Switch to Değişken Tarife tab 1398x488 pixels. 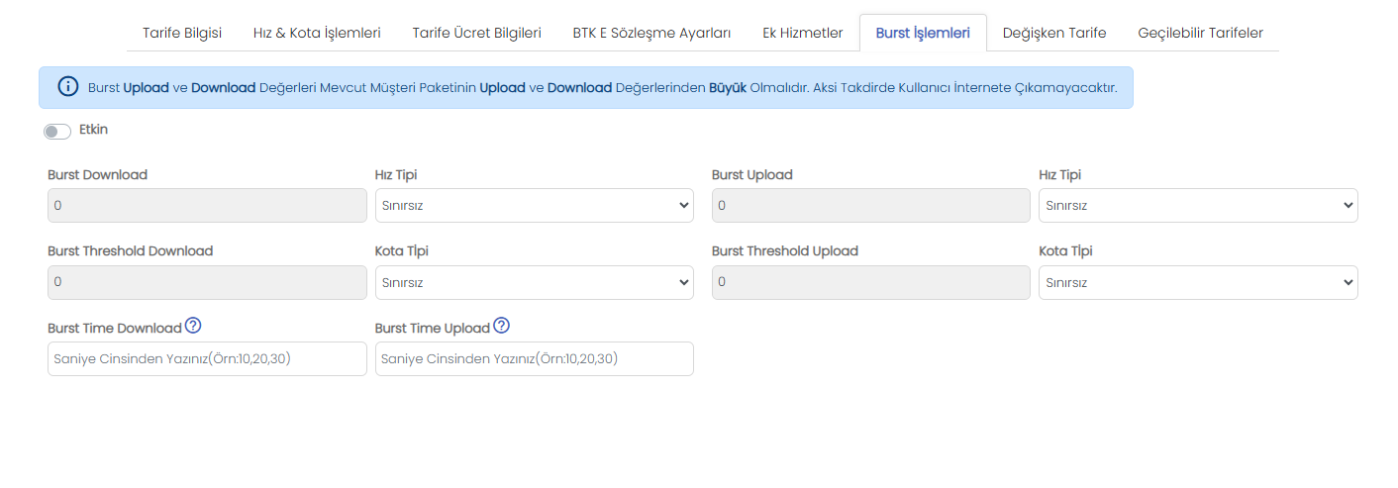[1054, 33]
